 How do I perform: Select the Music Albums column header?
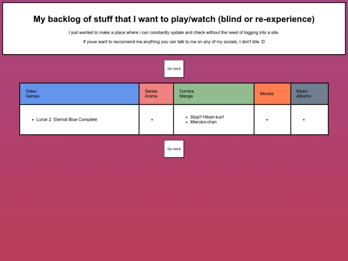click(x=309, y=93)
